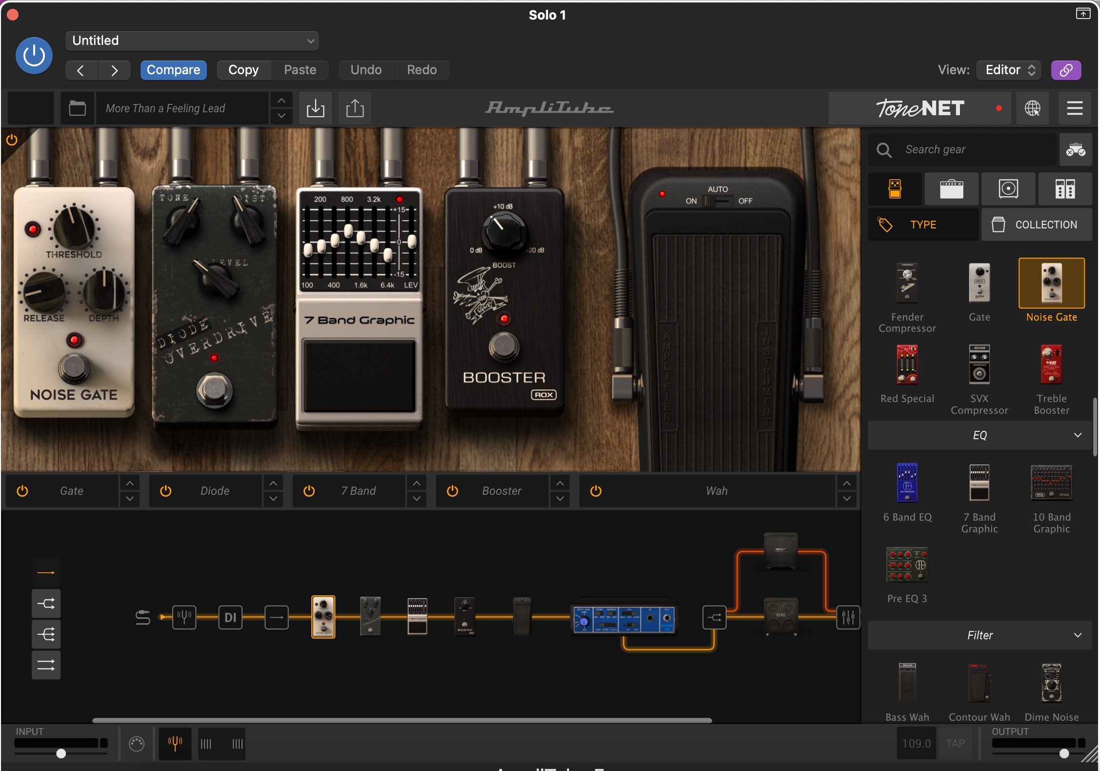1100x771 pixels.
Task: Adjust the INPUT level slider
Action: pos(61,753)
